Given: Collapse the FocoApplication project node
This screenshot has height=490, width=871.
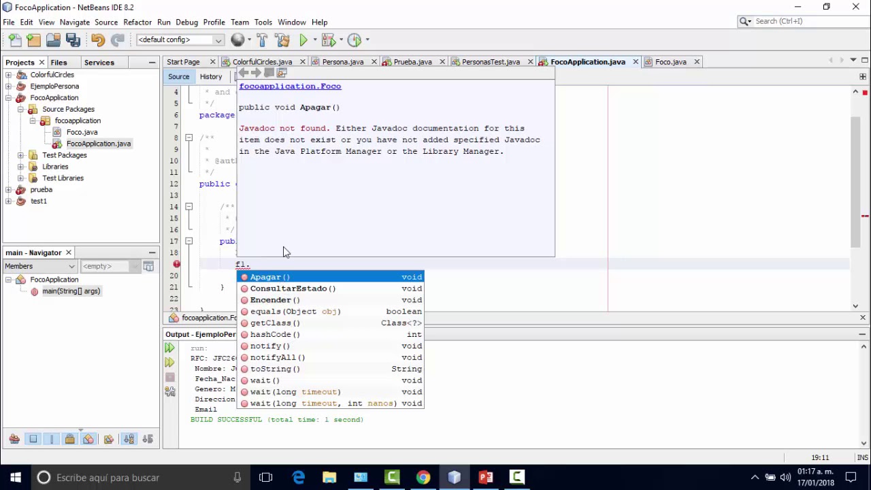Looking at the screenshot, I should tap(9, 98).
